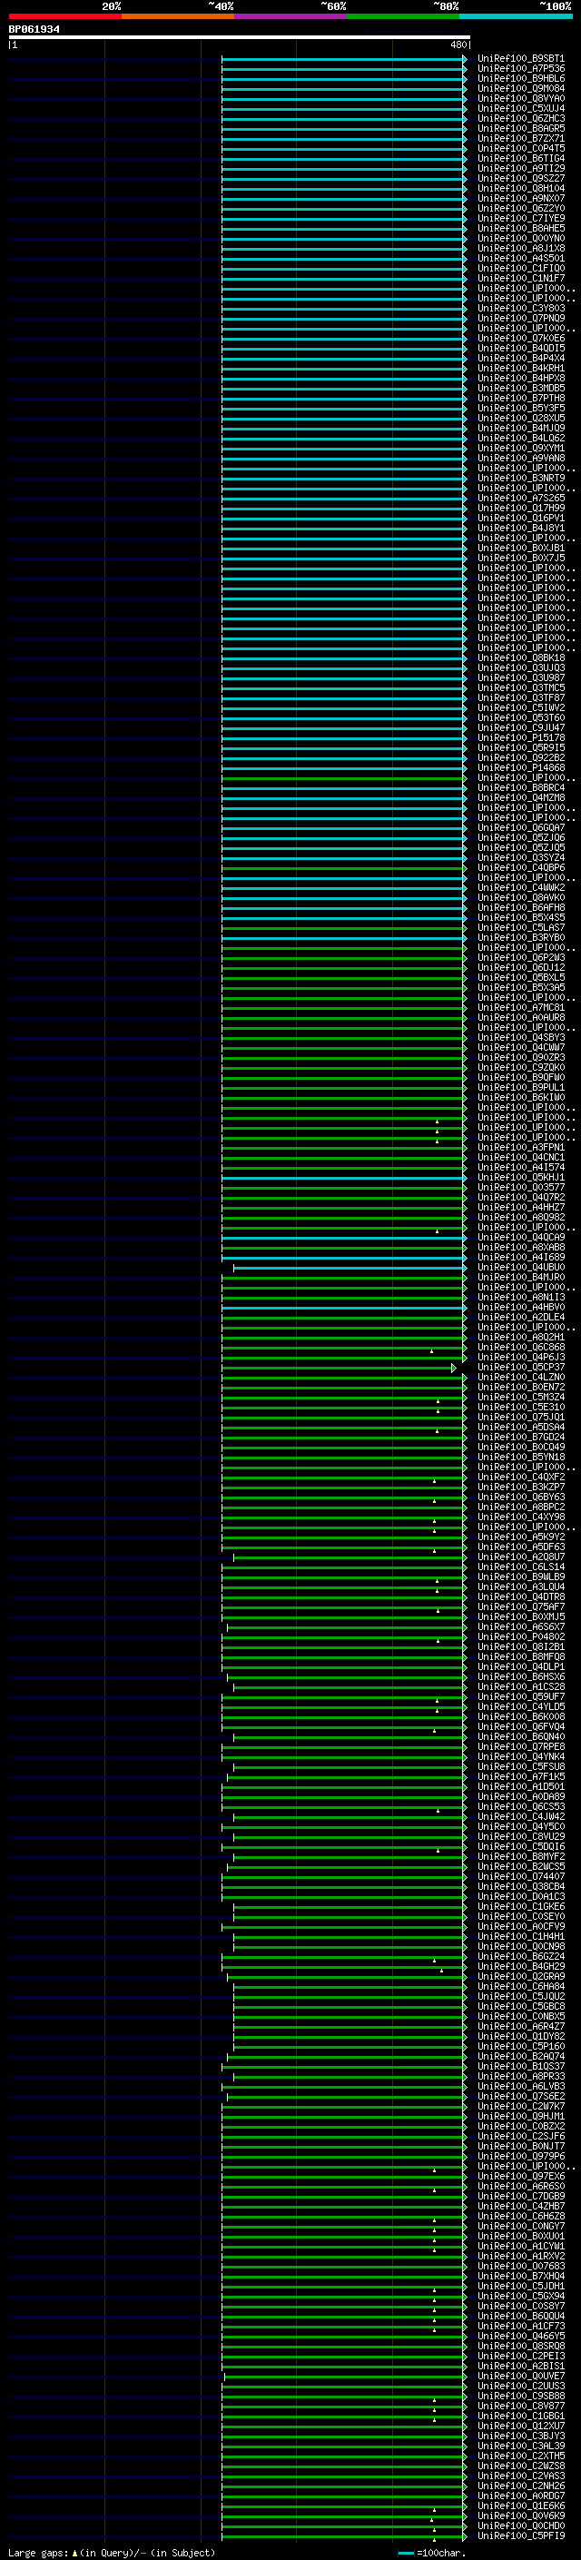Click the red ~20% identity legend segment

click(64, 16)
